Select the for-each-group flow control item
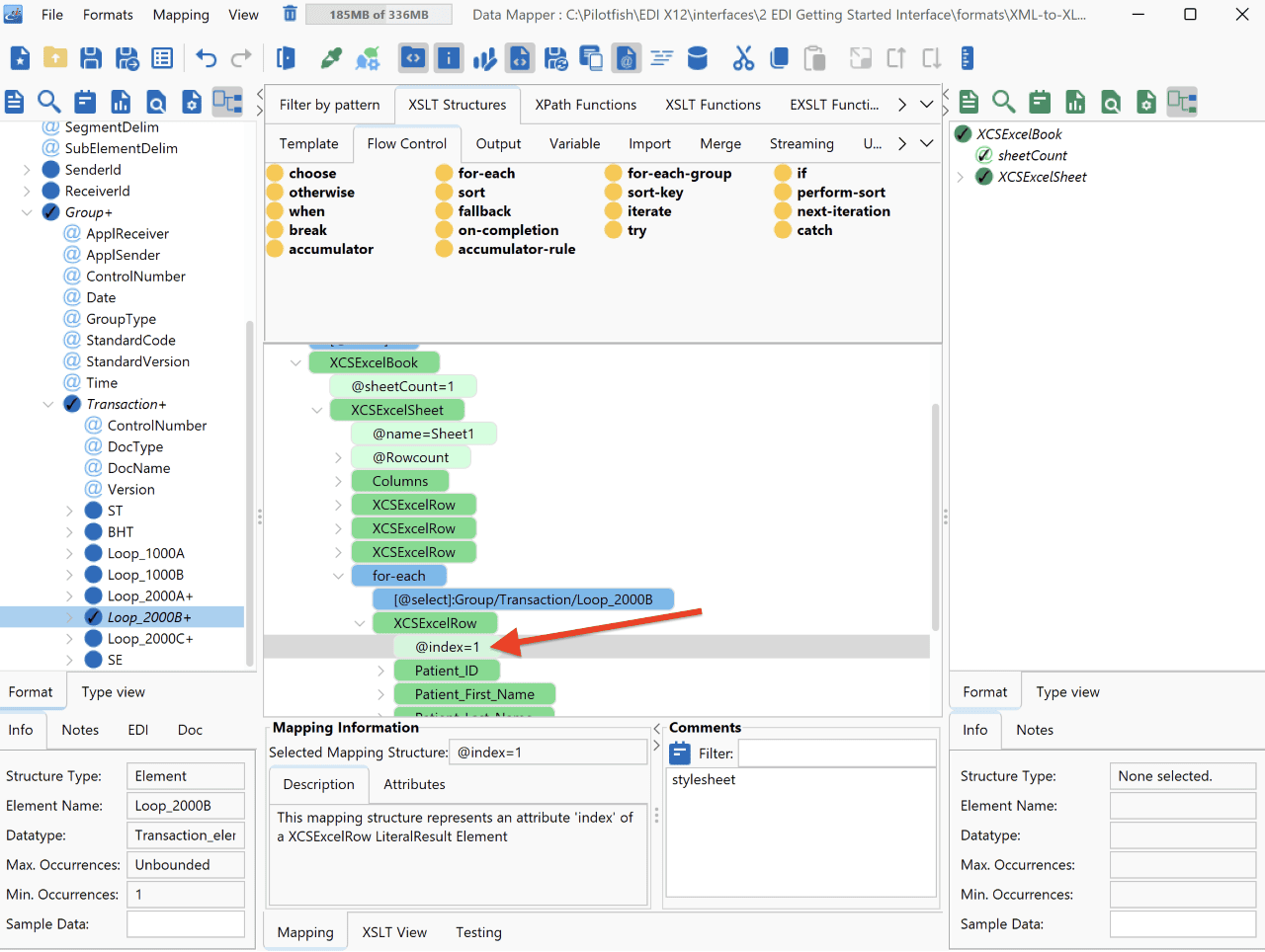 (x=668, y=173)
